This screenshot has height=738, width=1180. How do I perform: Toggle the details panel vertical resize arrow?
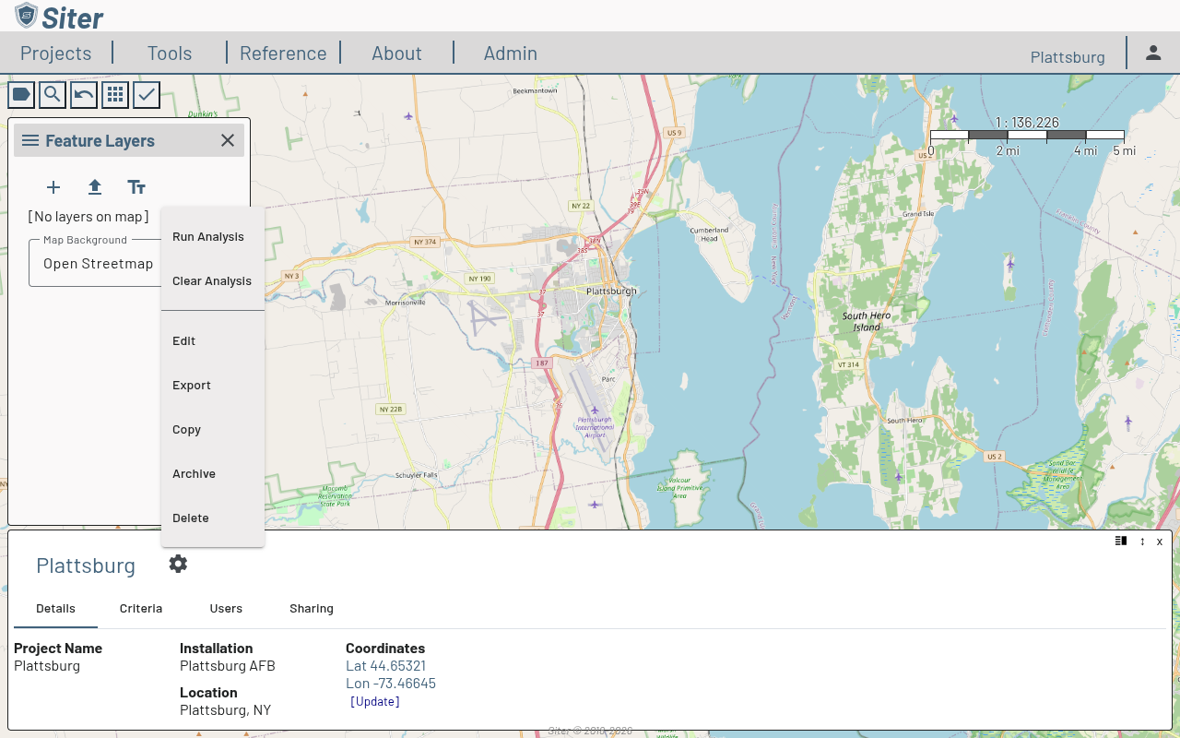coord(1142,542)
